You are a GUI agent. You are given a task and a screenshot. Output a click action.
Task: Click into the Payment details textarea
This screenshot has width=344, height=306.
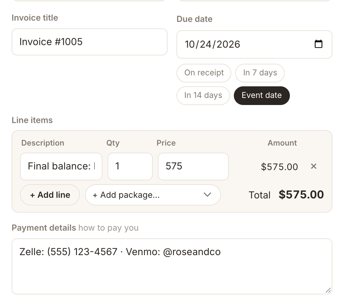[x=172, y=266]
